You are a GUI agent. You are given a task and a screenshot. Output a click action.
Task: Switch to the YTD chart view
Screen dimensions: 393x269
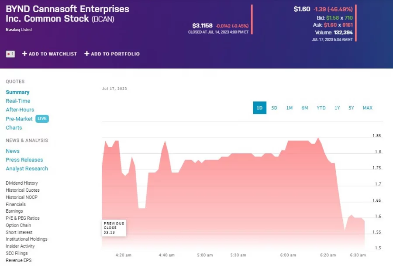click(x=321, y=108)
